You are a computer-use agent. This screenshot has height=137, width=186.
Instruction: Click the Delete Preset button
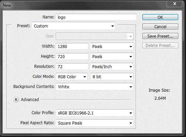[160, 45]
